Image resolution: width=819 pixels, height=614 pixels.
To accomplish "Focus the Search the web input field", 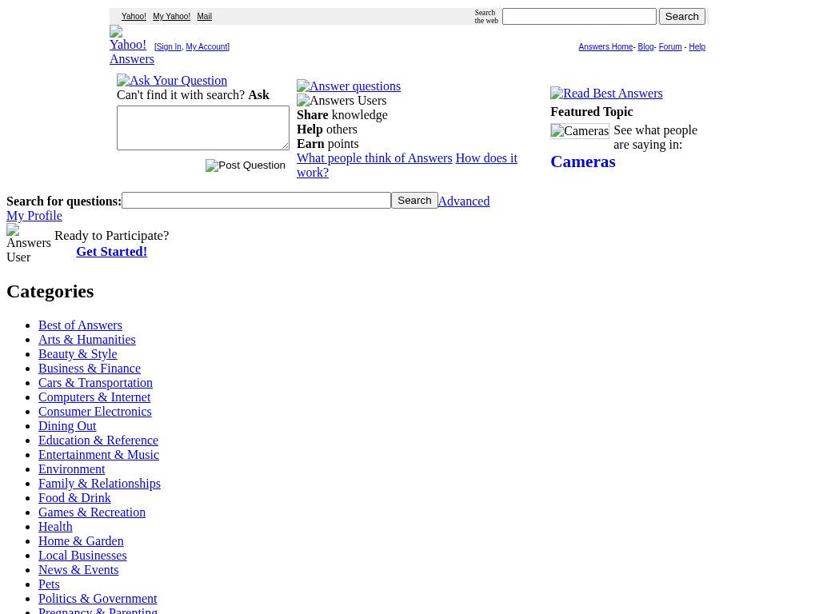I will coord(579,16).
